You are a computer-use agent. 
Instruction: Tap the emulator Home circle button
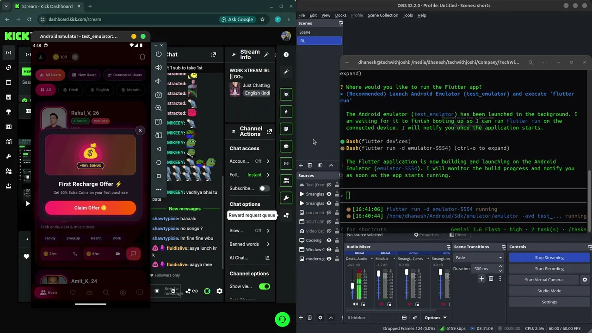point(159,162)
